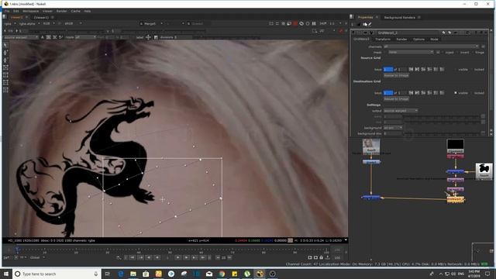Click the play forward button in timeline
The image size is (496, 279).
(178, 258)
